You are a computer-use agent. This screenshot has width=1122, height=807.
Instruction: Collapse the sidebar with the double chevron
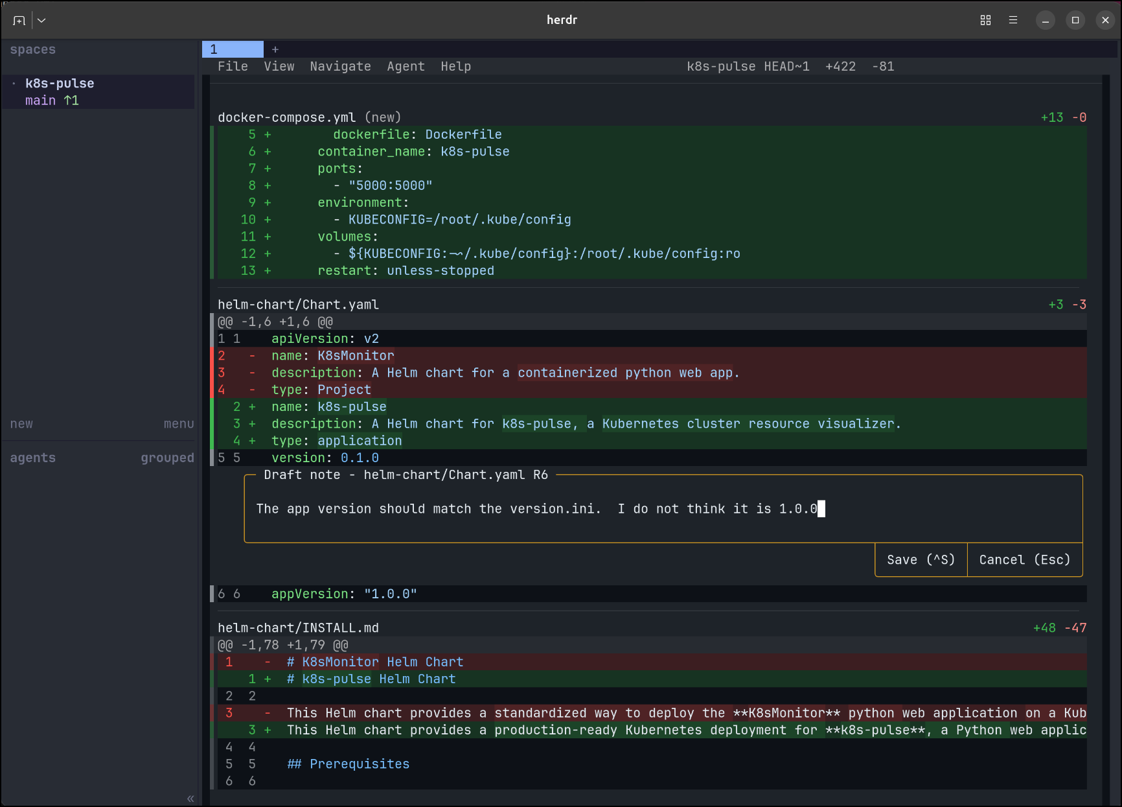(190, 799)
